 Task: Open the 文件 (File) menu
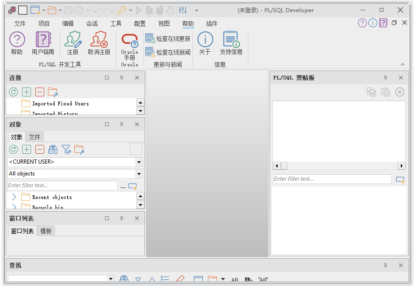[x=20, y=24]
